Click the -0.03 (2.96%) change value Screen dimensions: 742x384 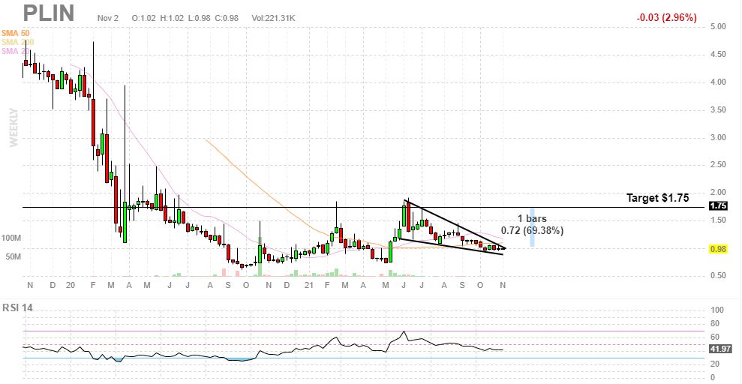click(x=667, y=17)
